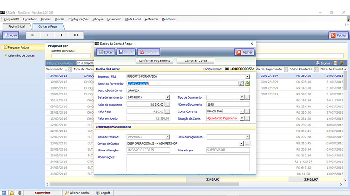
Task: Click the Cancelar Conta button
Action: pyautogui.click(x=196, y=61)
